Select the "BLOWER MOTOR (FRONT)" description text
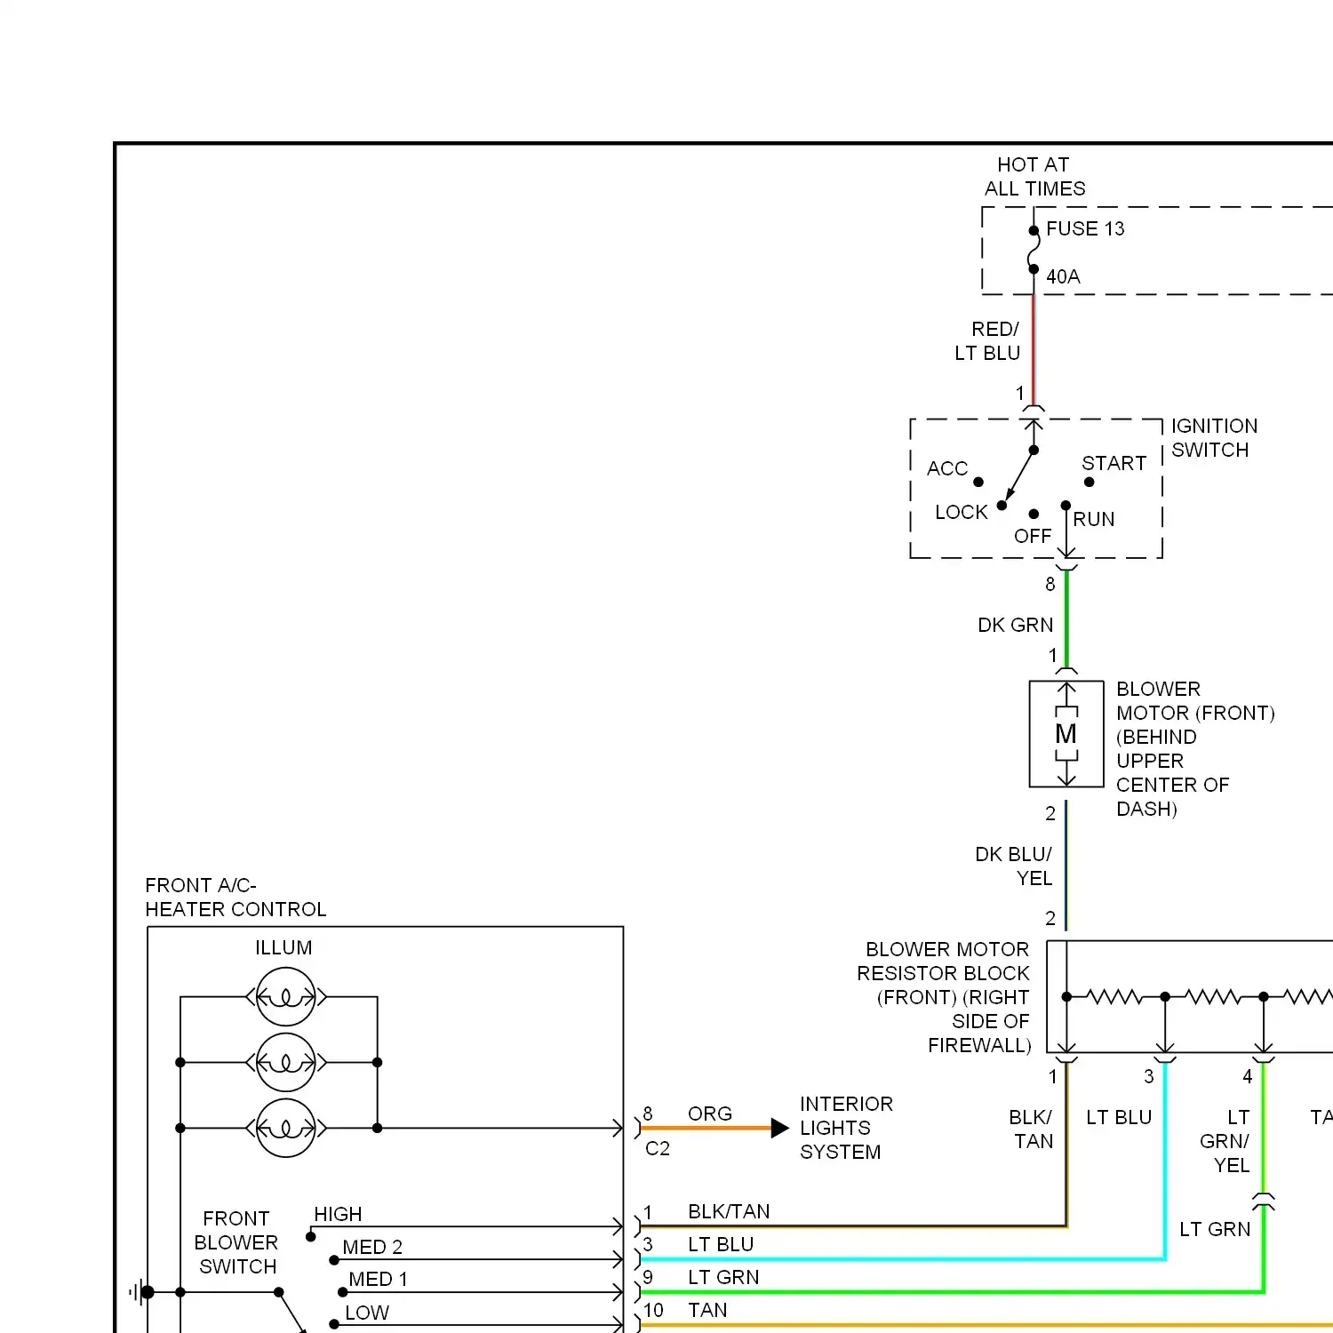This screenshot has height=1333, width=1333. (x=1195, y=748)
